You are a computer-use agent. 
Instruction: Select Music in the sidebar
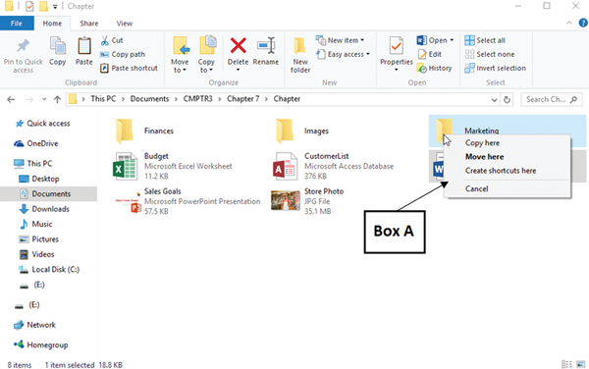pos(36,224)
